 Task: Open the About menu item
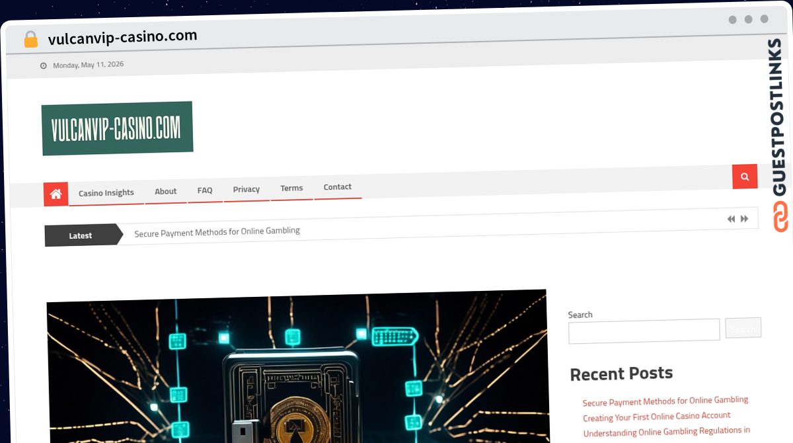tap(166, 191)
